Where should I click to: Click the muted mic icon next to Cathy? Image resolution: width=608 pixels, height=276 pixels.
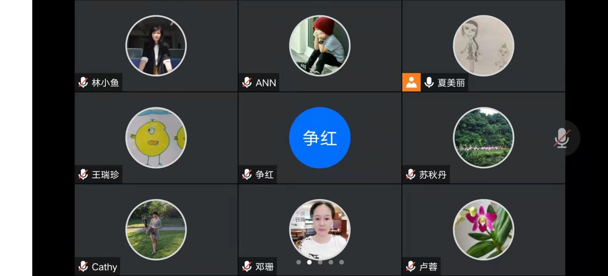coord(84,266)
